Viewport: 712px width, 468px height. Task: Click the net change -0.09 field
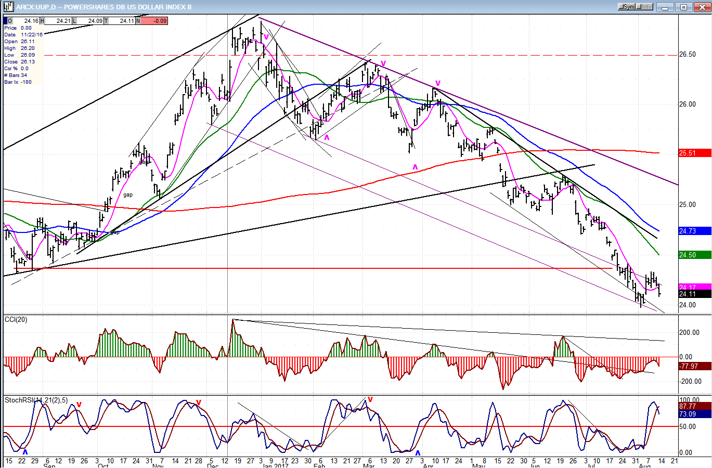pos(154,21)
